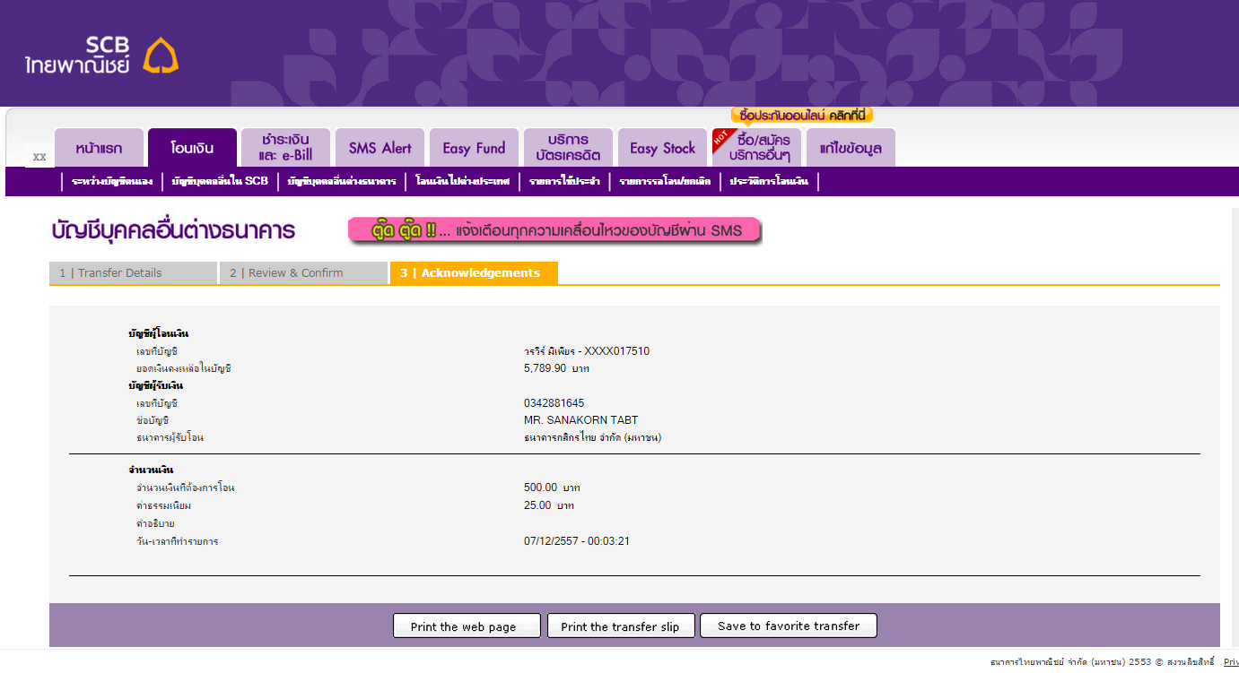Open ระหว่างบัญชีตนเอง submenu item

(112, 182)
